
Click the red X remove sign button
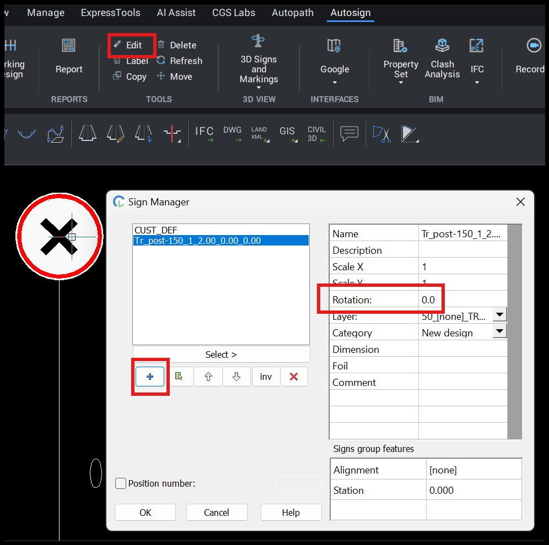point(294,377)
